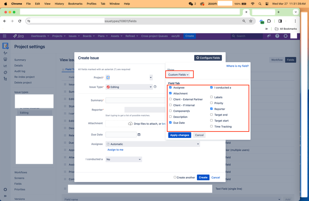Viewport: 309px width, 201px height.
Task: Open the Jira app switcher grid icon
Action: [5, 36]
